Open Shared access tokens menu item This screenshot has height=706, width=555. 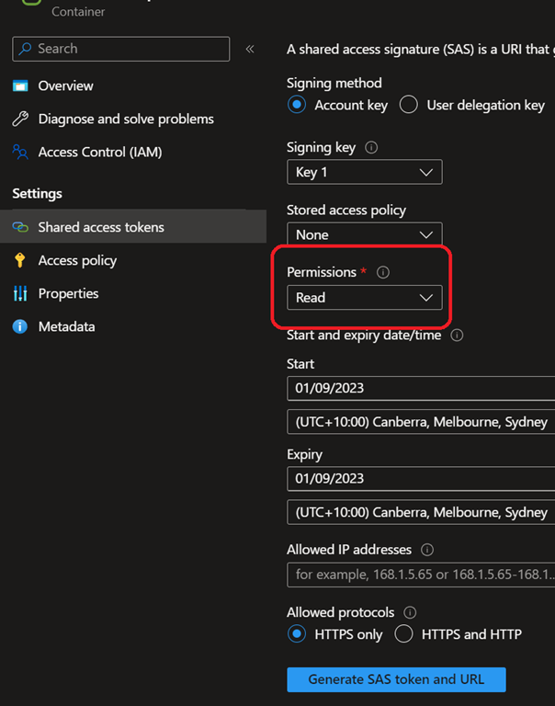click(x=101, y=227)
